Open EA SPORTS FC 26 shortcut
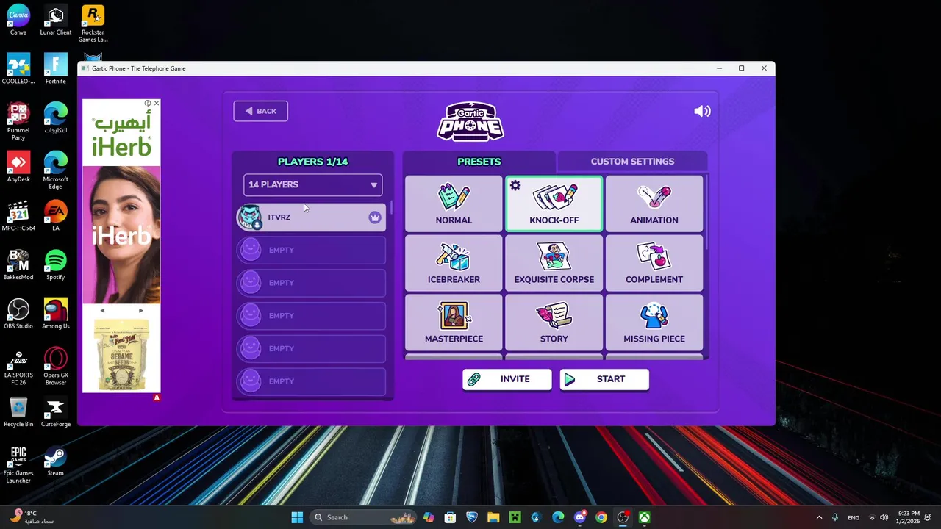This screenshot has height=529, width=941. 18,366
